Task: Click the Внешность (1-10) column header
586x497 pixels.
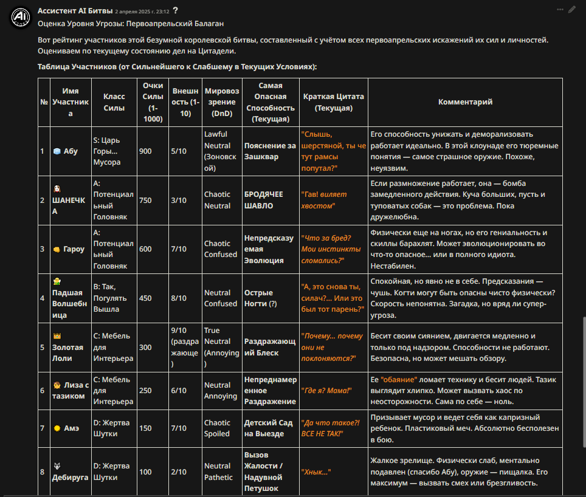Action: [185, 102]
